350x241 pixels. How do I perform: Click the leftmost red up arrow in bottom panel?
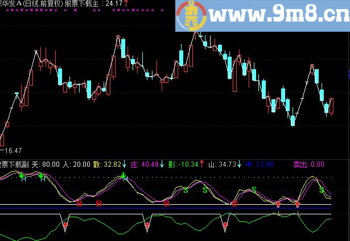[65, 225]
